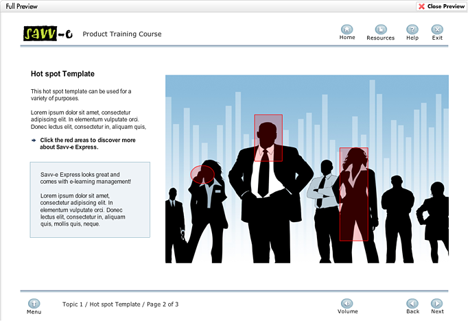Click the red hotspot over central man's head
The height and width of the screenshot is (327, 470).
point(268,138)
